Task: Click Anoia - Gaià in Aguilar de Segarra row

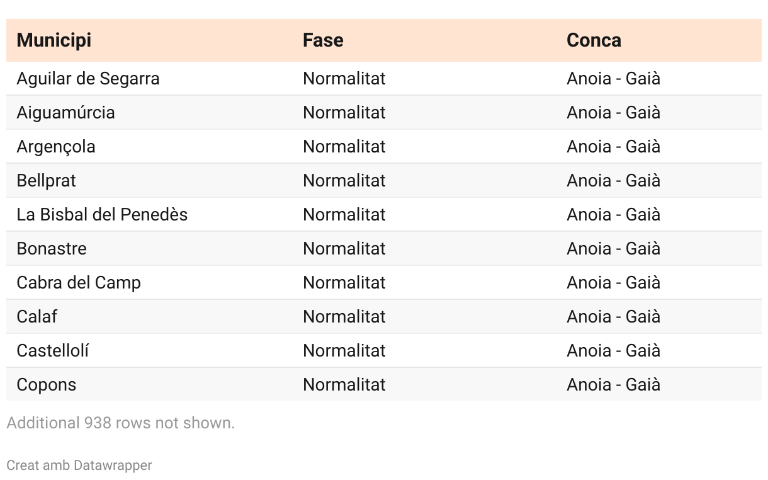Action: [x=613, y=79]
